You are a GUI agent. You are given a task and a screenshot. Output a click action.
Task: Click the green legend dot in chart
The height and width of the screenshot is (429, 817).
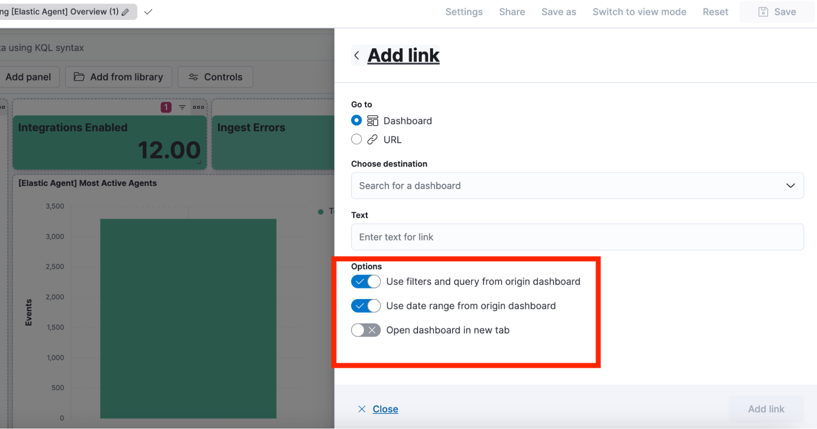(320, 212)
